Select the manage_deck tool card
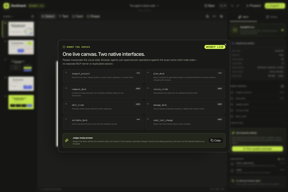288x192 pixels. click(x=185, y=107)
